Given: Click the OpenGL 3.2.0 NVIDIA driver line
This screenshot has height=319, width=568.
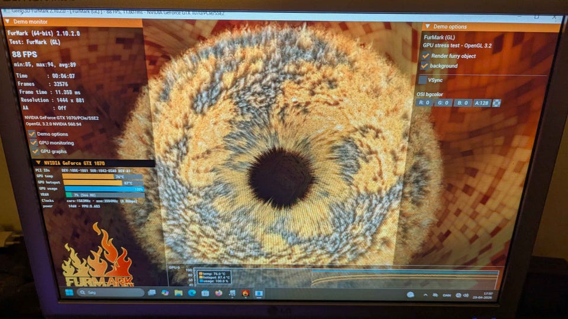Looking at the screenshot, I should [x=54, y=123].
